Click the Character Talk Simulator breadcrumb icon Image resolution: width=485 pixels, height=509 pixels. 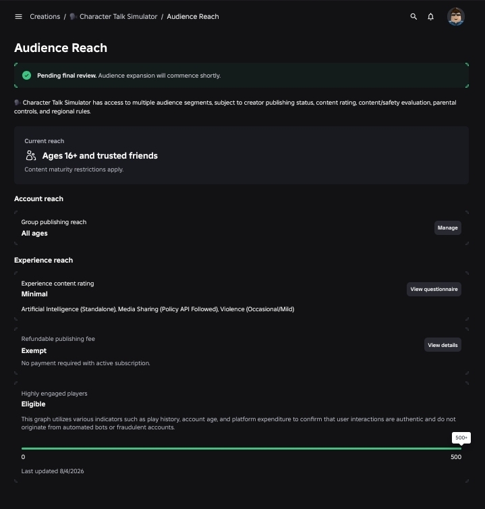73,17
